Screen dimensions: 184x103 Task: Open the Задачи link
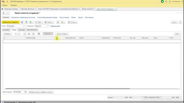pyautogui.click(x=80, y=17)
